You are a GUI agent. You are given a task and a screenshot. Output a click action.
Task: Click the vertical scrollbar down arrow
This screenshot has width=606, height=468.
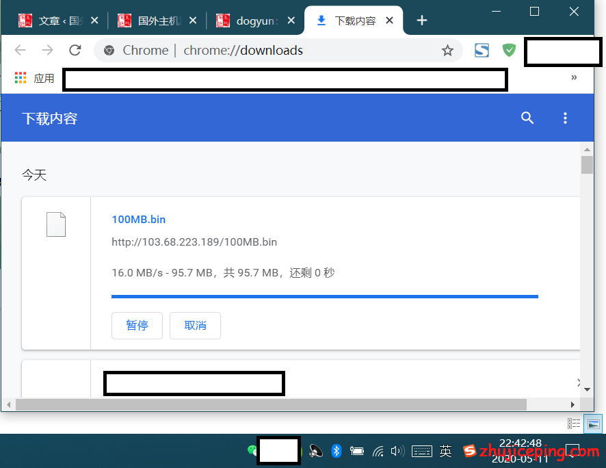(x=587, y=389)
